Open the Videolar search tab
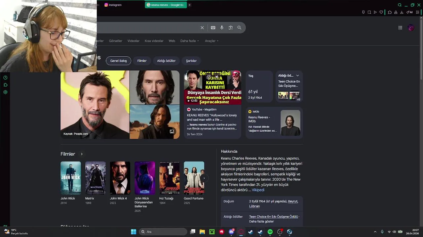Image resolution: width=423 pixels, height=237 pixels. pos(134,41)
